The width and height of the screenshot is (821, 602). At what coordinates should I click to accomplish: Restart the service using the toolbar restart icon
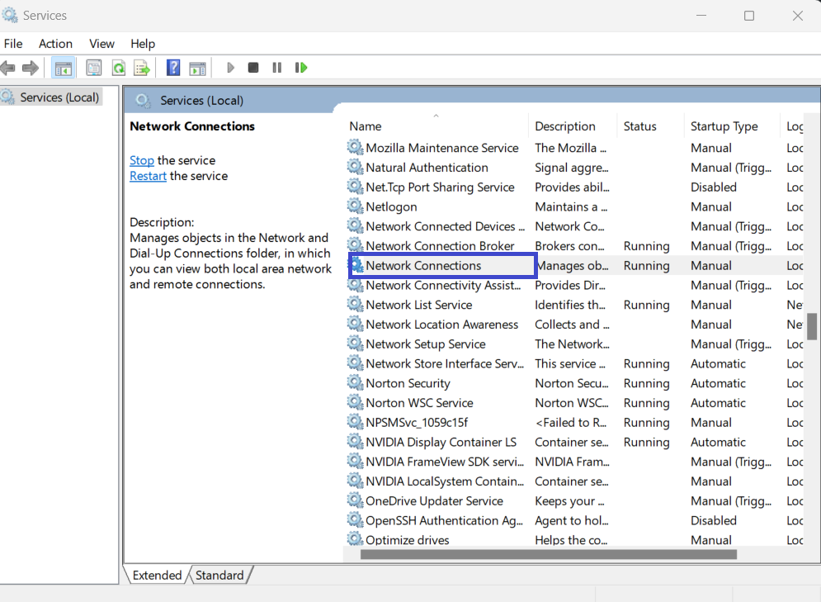tap(301, 68)
